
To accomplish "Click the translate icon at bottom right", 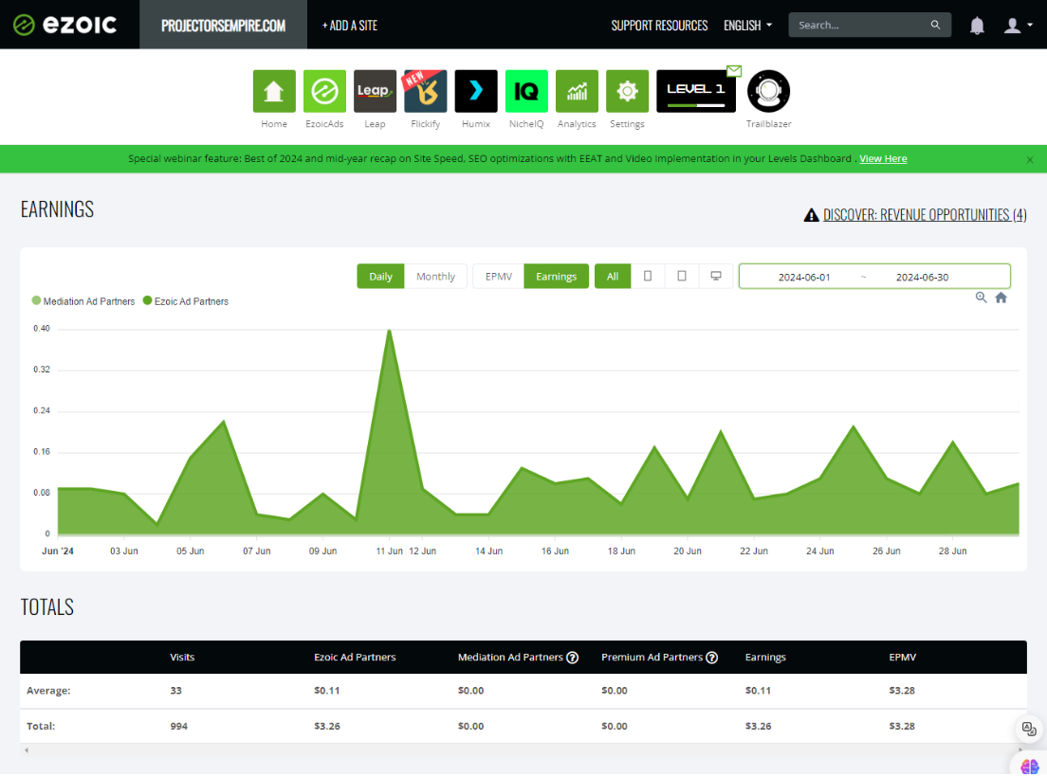I will [x=1029, y=729].
